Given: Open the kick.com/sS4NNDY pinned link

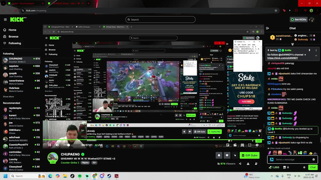Looking at the screenshot, I should (283, 58).
